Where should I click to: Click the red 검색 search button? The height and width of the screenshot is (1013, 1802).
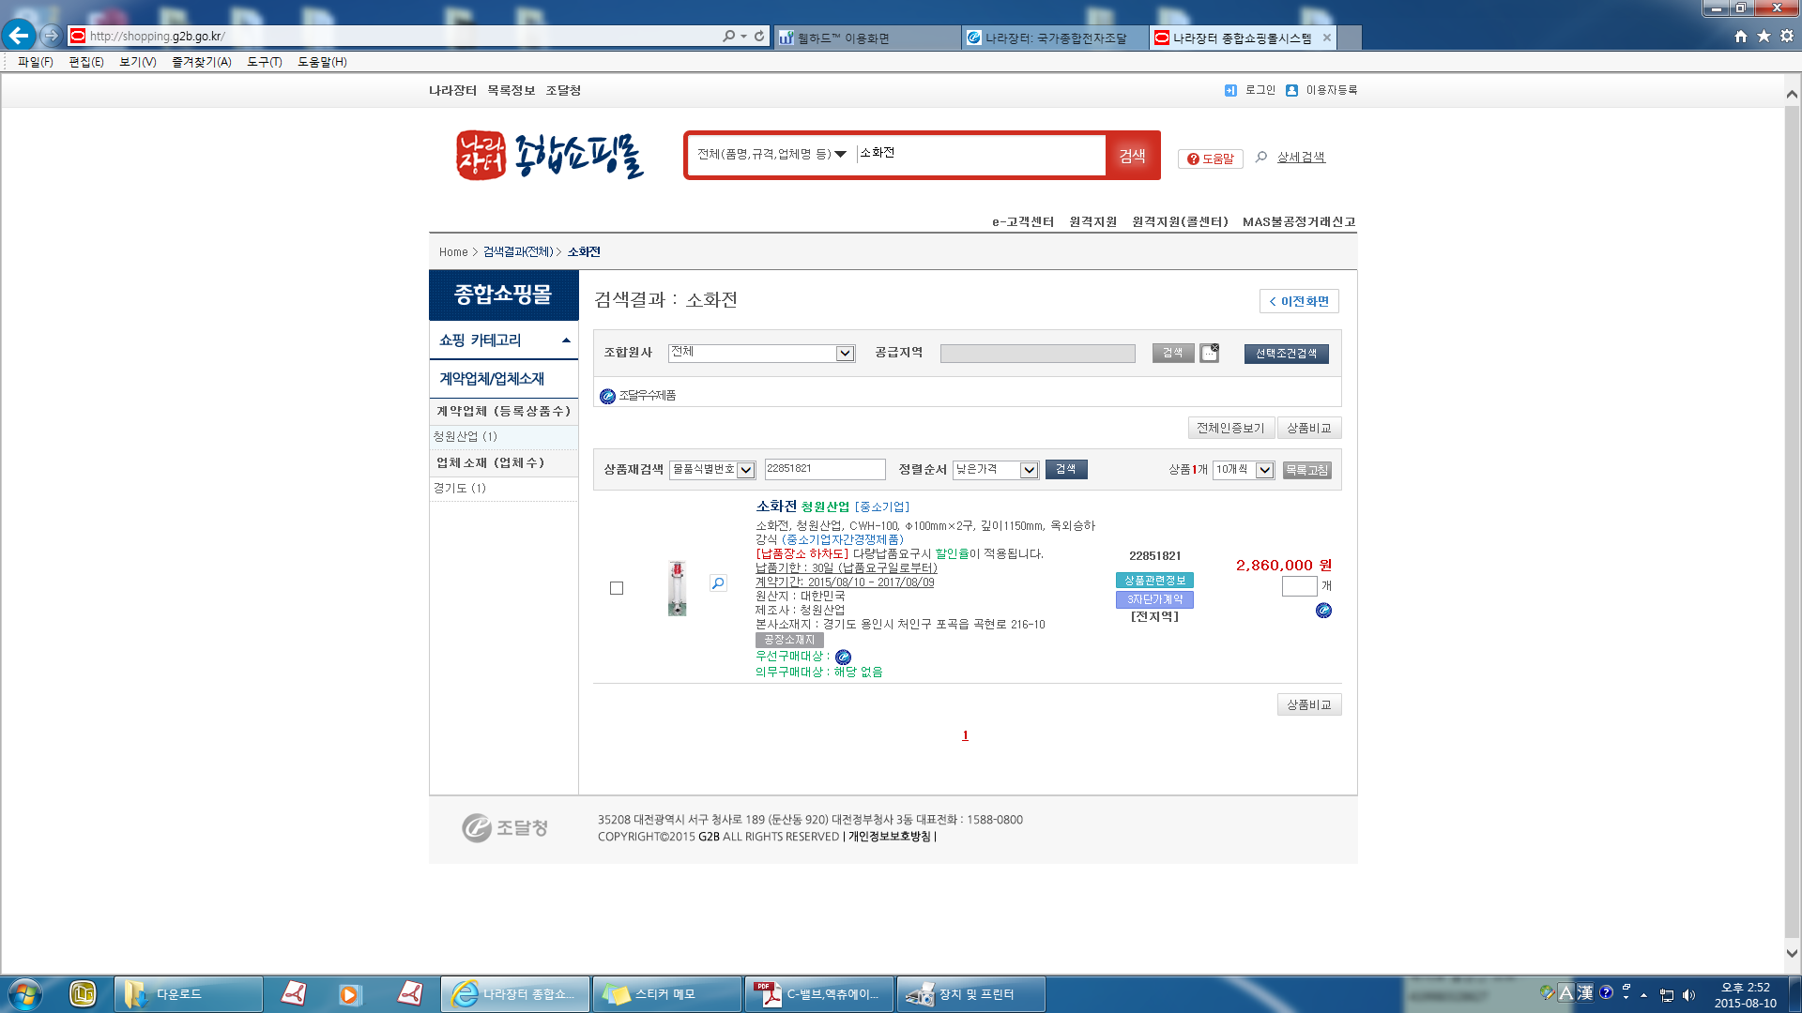pyautogui.click(x=1132, y=156)
